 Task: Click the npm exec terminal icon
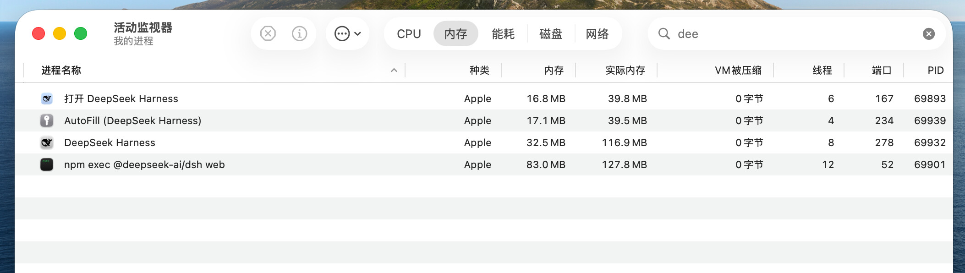click(x=47, y=164)
